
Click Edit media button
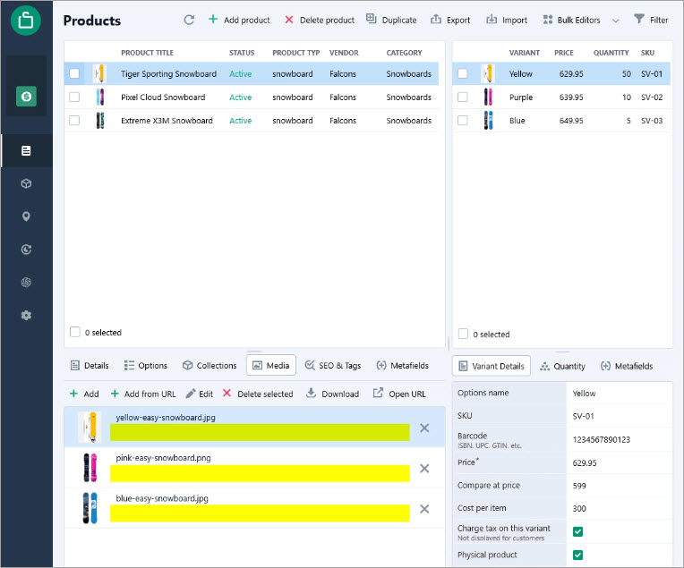(x=200, y=394)
